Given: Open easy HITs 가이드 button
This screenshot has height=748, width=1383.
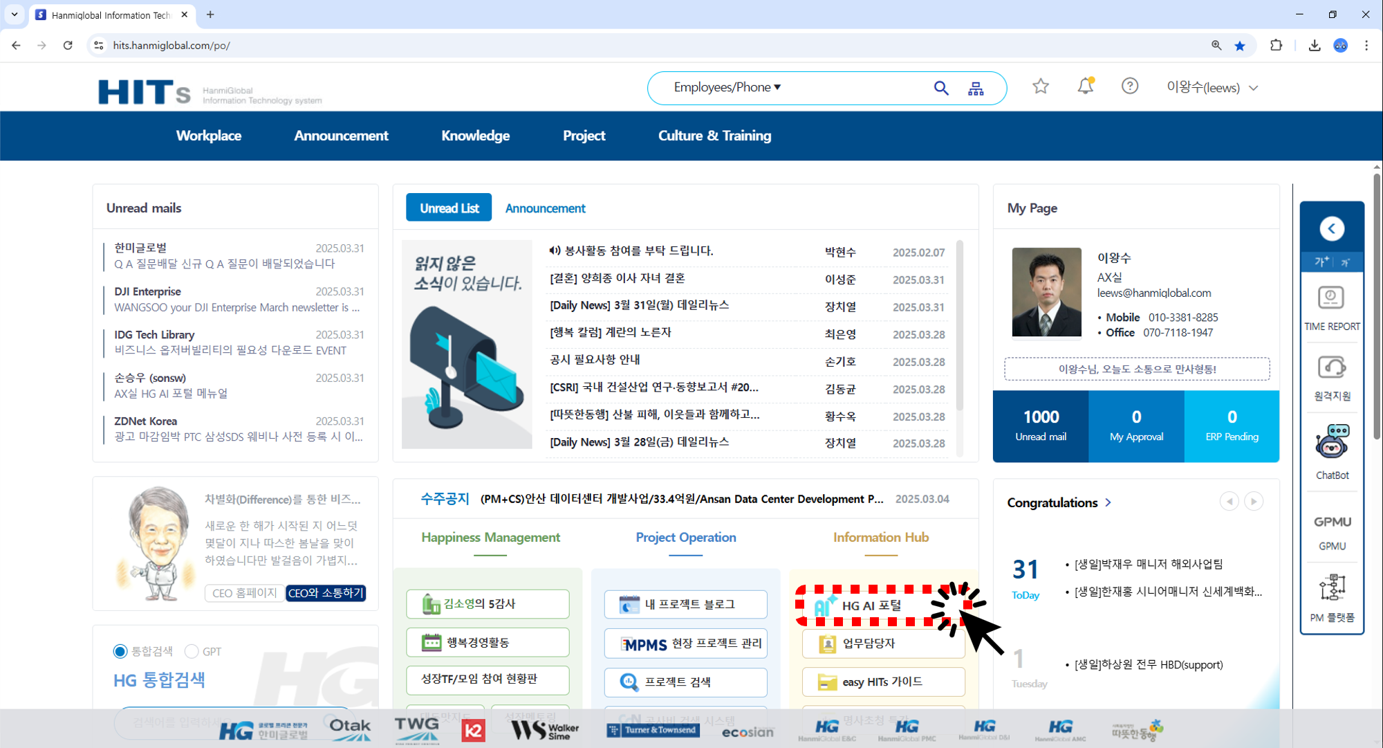Looking at the screenshot, I should coord(883,682).
